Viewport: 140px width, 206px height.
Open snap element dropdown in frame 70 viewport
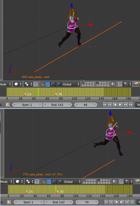coord(129,182)
